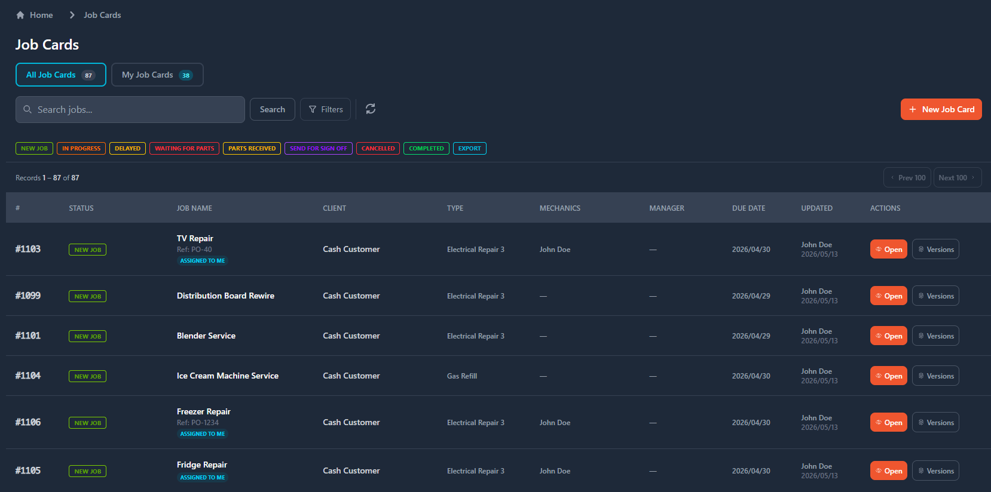Click the EXPORT chip
991x492 pixels.
point(470,148)
